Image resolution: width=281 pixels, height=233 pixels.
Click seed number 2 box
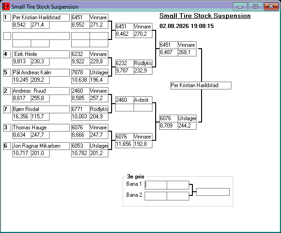click(x=7, y=91)
